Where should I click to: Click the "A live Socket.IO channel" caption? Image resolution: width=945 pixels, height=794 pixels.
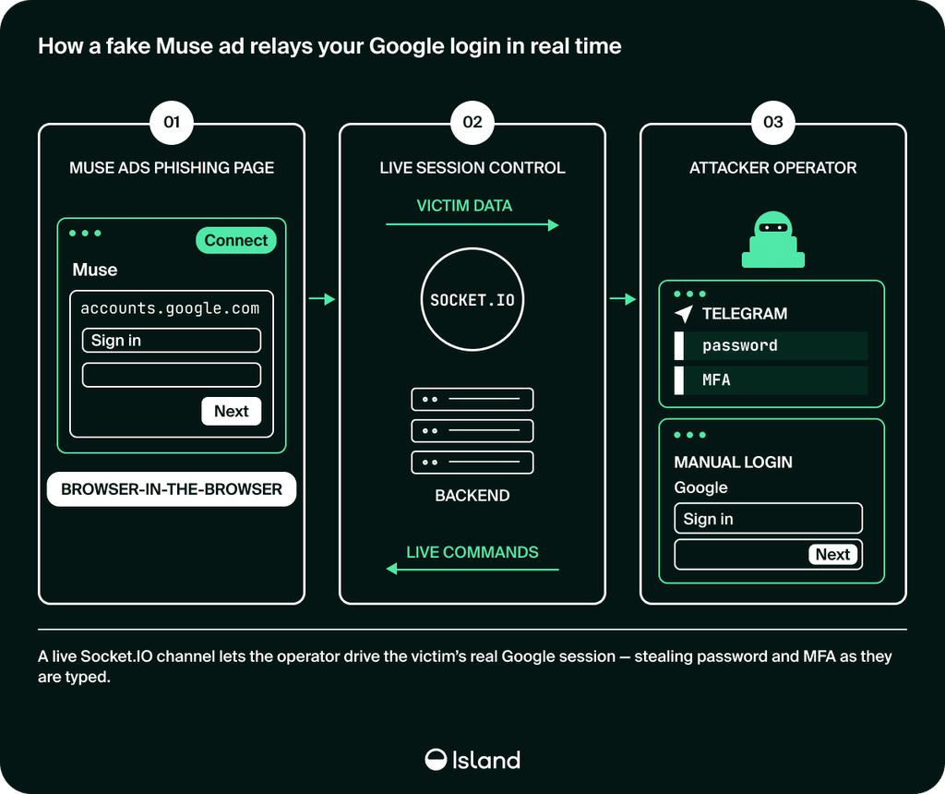pyautogui.click(x=465, y=667)
